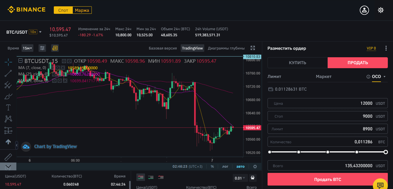Click the icon beside 0.01 precision dropdown
Screen dimensions: 393x189
(x=253, y=178)
